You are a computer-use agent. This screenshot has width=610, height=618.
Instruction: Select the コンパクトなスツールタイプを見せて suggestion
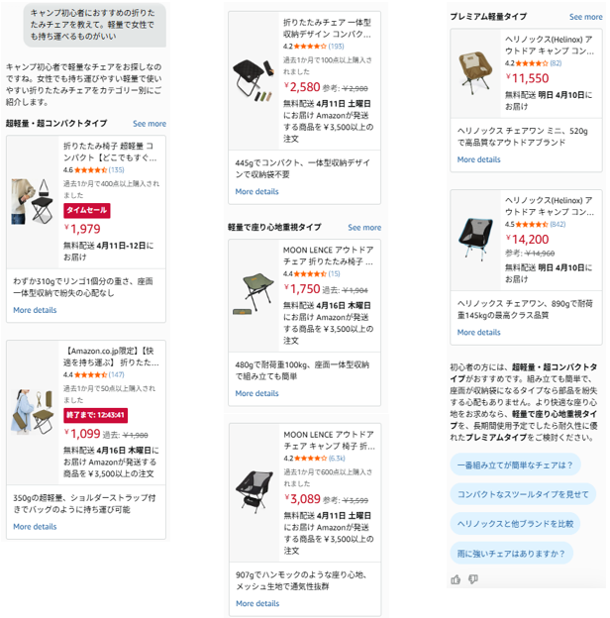tap(523, 494)
